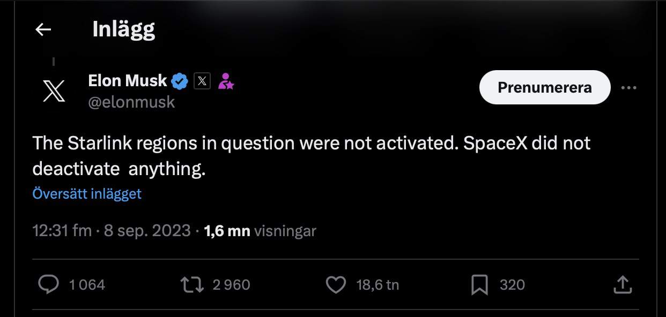Translate post via Översätt inlägget
666x317 pixels.
(x=87, y=193)
